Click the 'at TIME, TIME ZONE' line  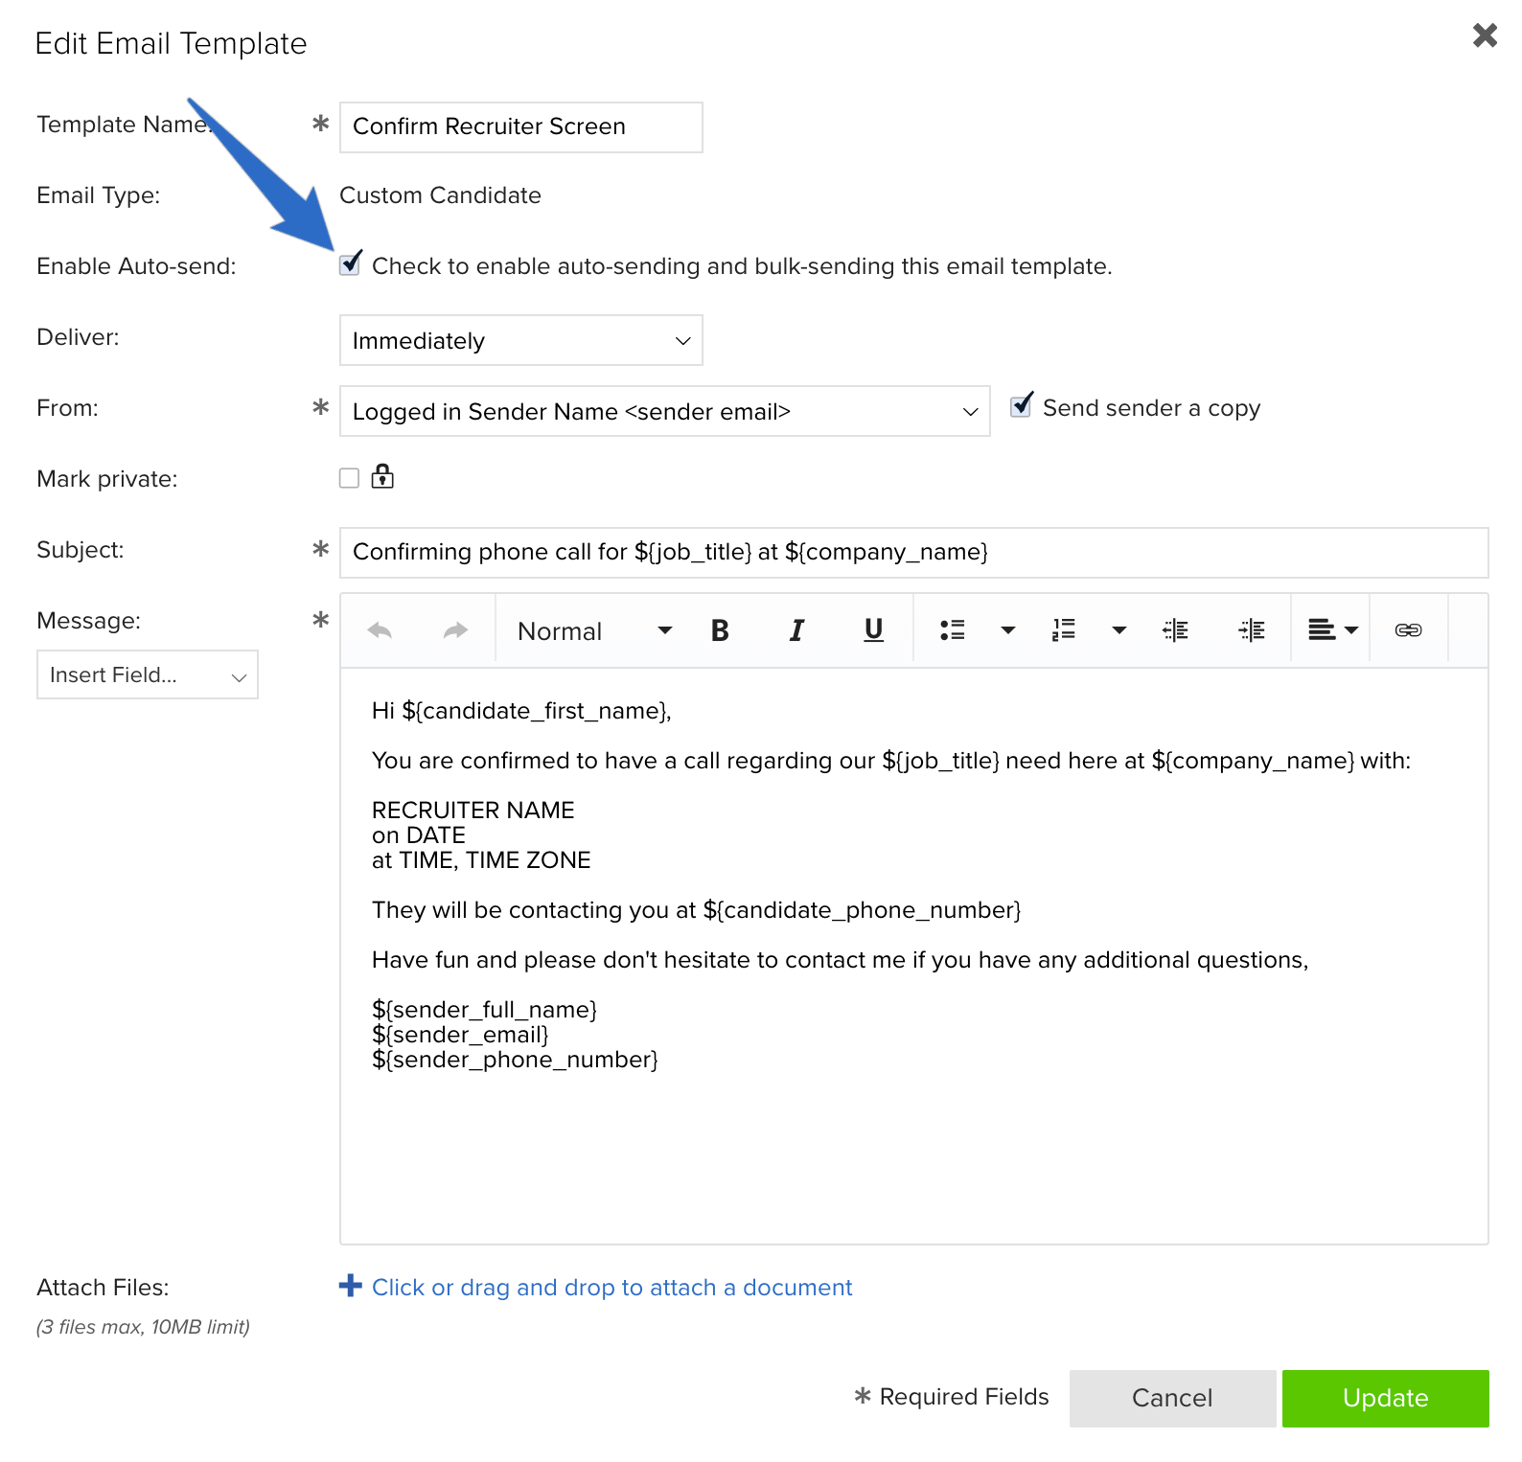pyautogui.click(x=481, y=860)
